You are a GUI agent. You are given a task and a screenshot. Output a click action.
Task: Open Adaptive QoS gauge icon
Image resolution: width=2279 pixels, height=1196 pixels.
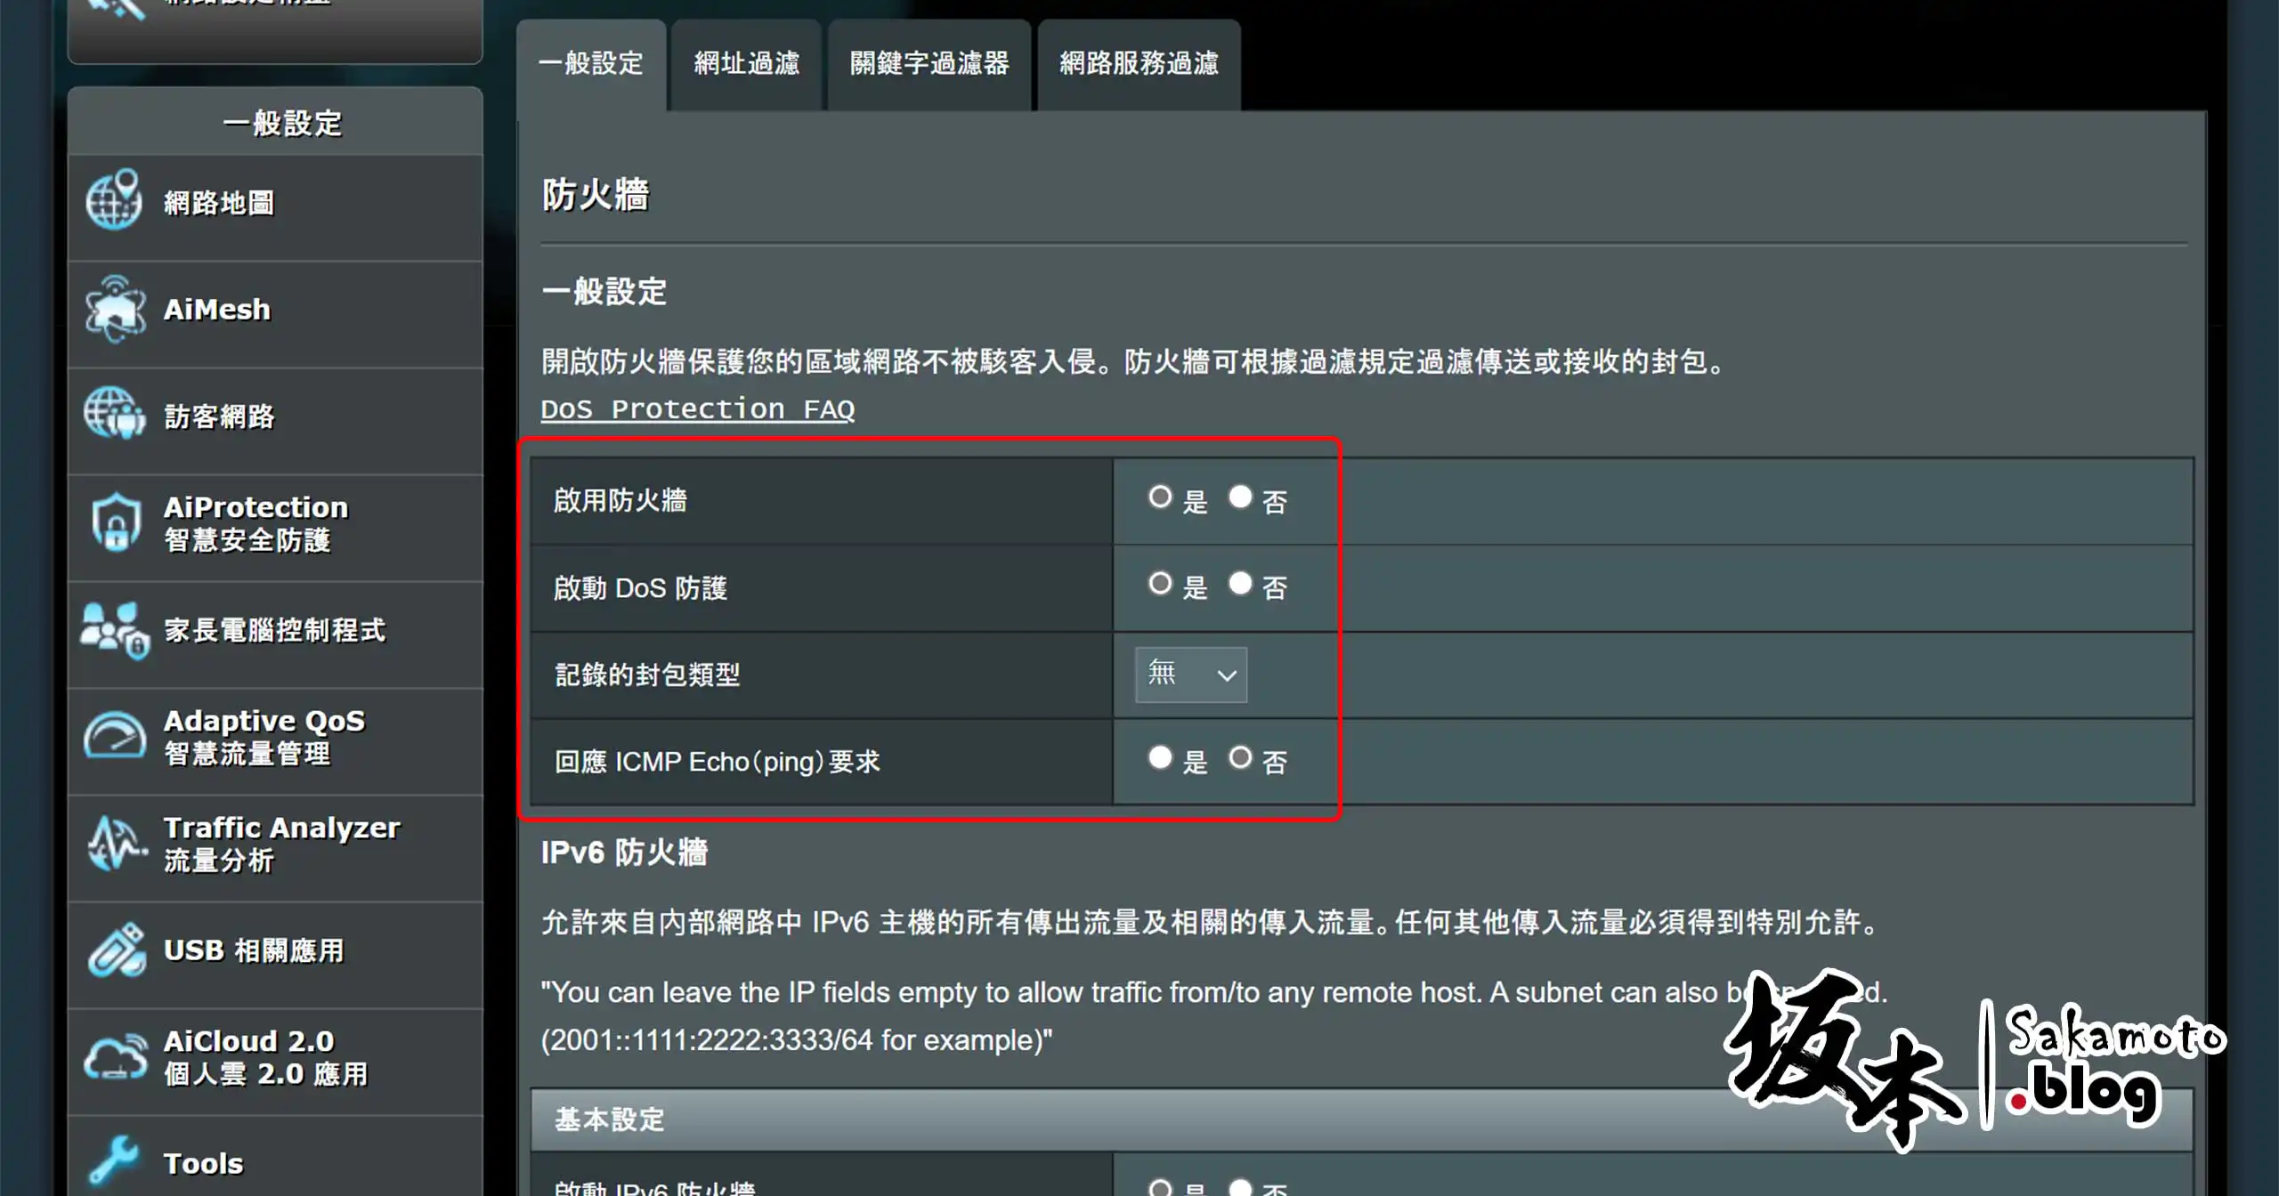coord(114,736)
